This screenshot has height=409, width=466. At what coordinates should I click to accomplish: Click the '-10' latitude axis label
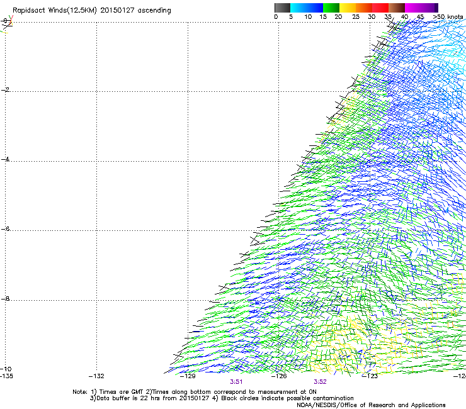click(6, 369)
